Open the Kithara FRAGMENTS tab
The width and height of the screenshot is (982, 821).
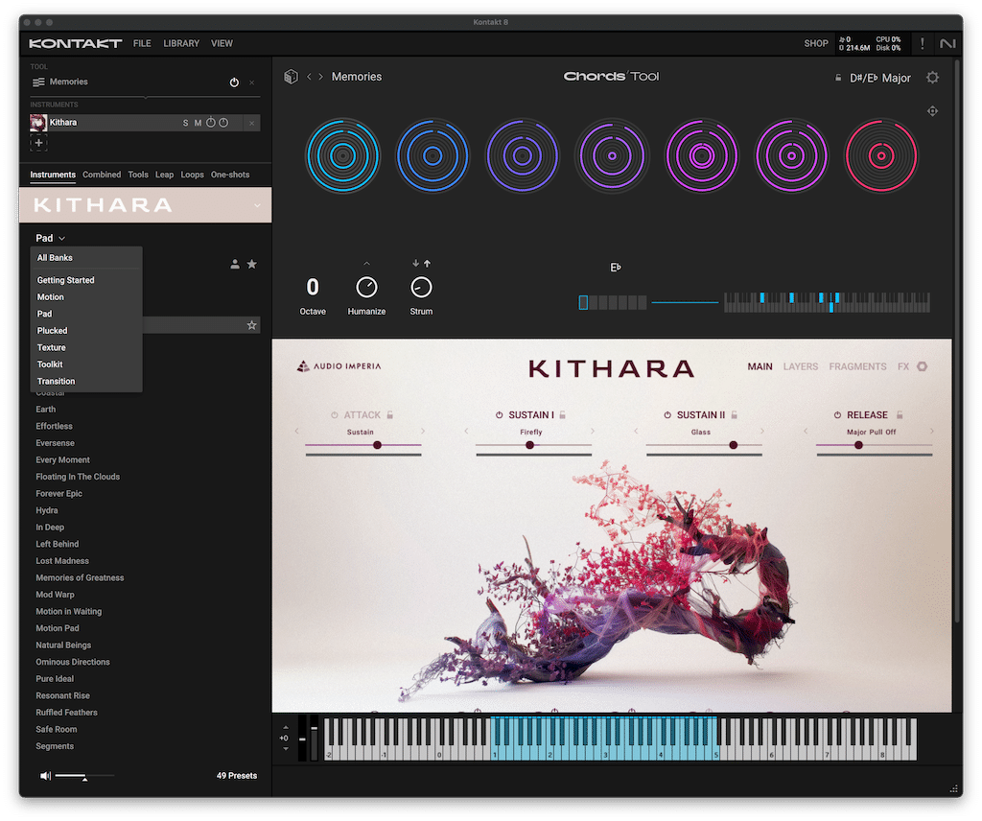[x=857, y=367]
